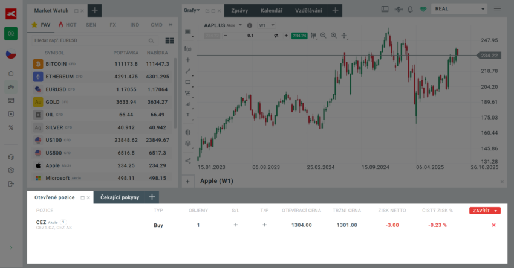Select the crosshair plus drawing tool
514x268 pixels.
click(x=188, y=60)
